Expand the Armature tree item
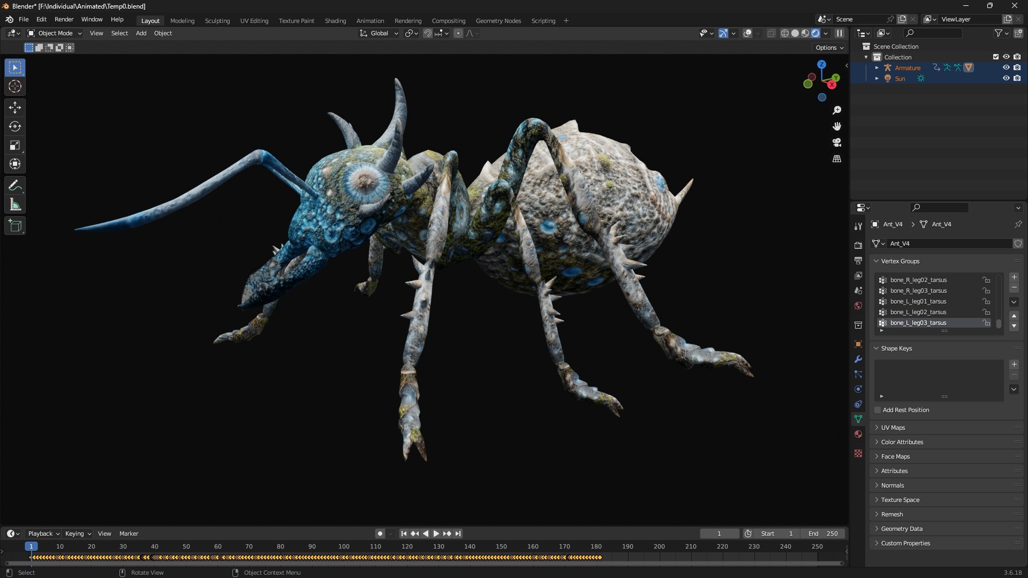The height and width of the screenshot is (578, 1028). (x=876, y=67)
